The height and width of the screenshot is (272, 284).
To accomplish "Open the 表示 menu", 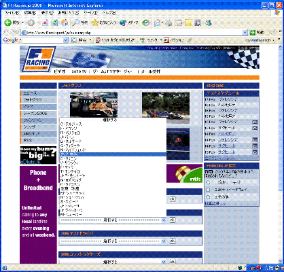I will (x=48, y=13).
